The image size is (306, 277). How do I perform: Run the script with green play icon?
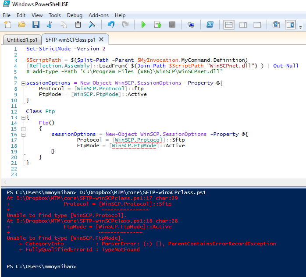(x=143, y=25)
